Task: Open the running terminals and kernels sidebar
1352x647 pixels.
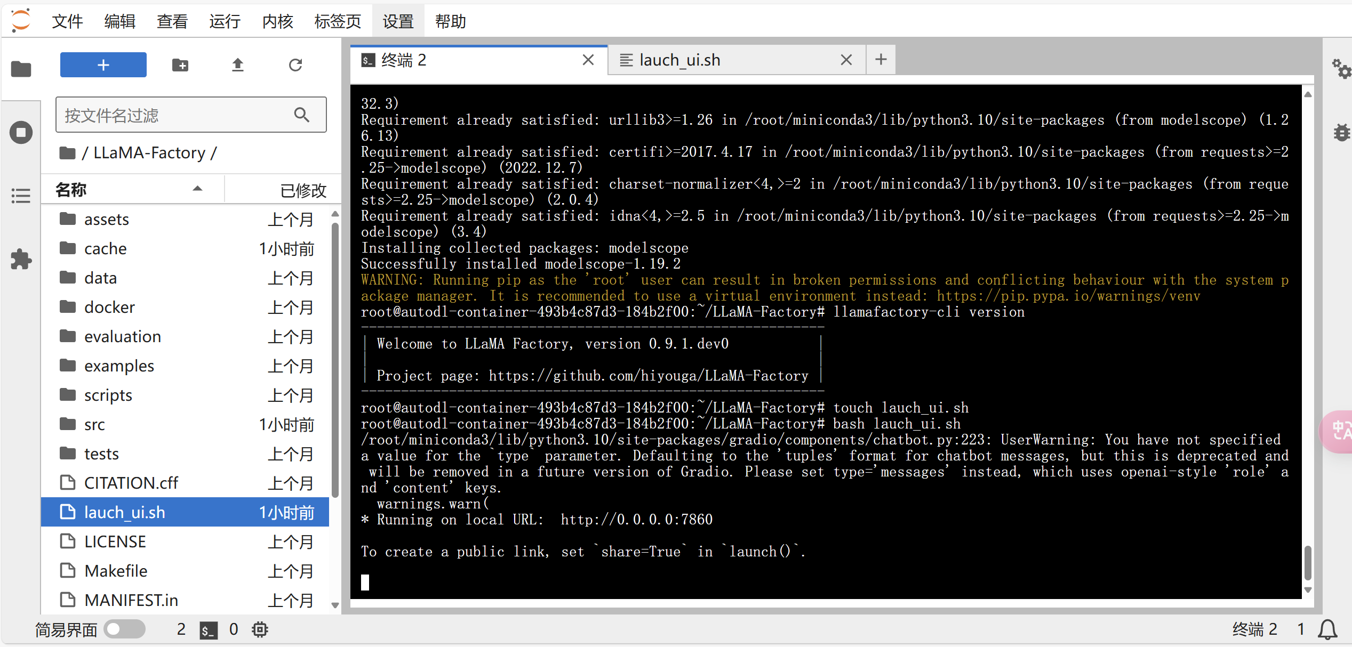Action: 21,132
